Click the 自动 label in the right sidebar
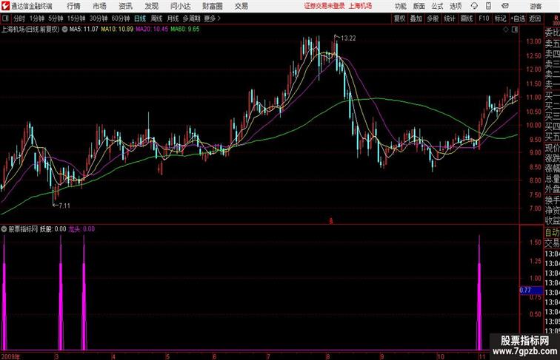This screenshot has height=360, width=560. (x=552, y=232)
